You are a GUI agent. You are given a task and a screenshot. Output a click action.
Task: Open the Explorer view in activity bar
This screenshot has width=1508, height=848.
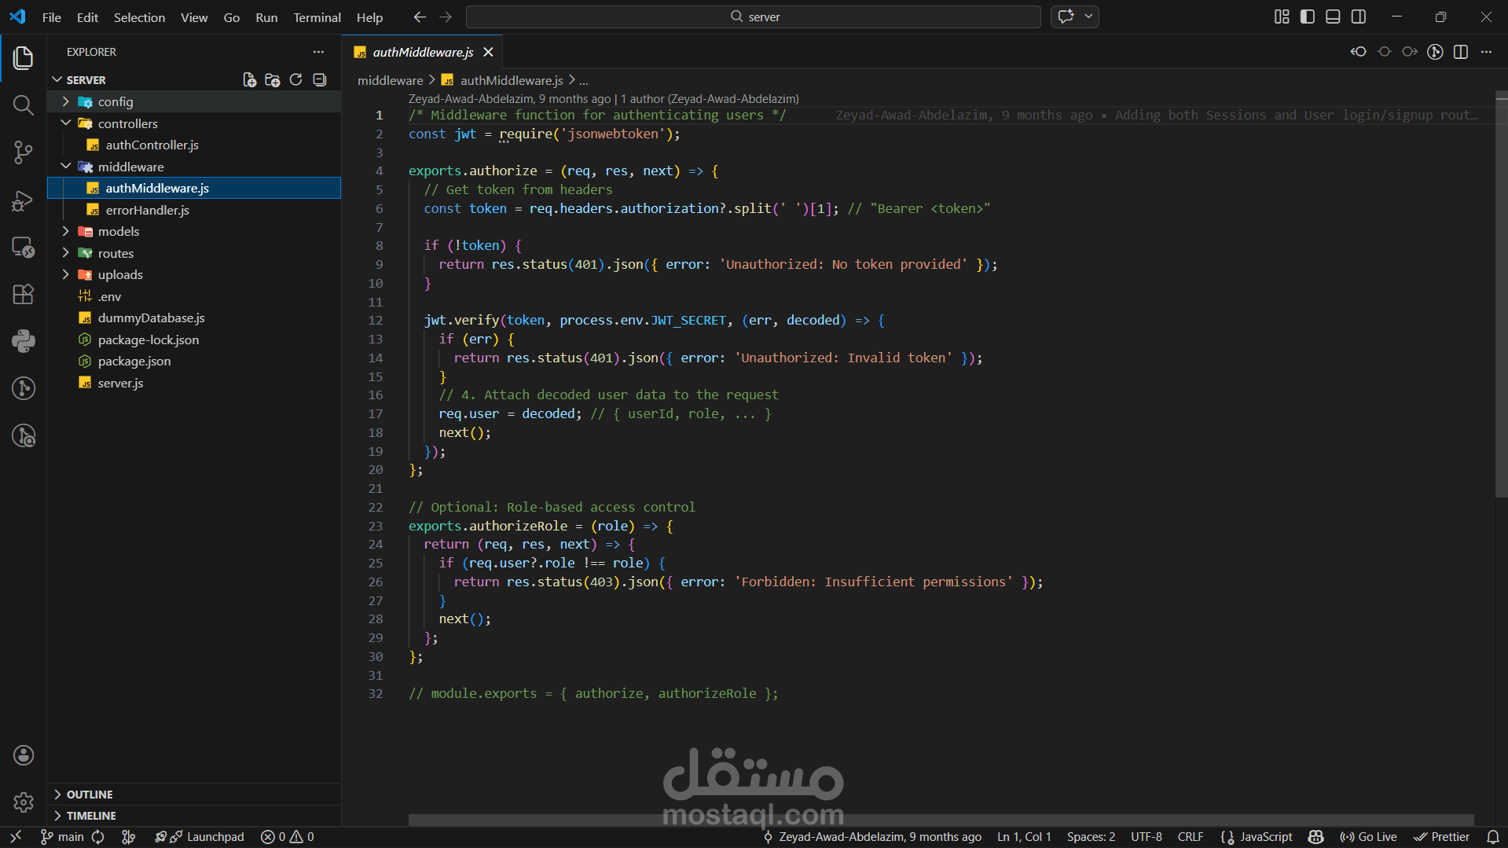pos(24,57)
